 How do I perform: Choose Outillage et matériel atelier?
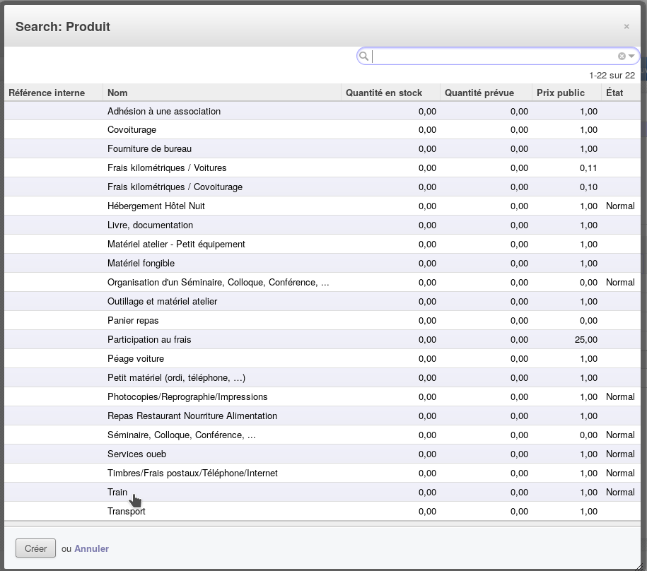coord(322,301)
